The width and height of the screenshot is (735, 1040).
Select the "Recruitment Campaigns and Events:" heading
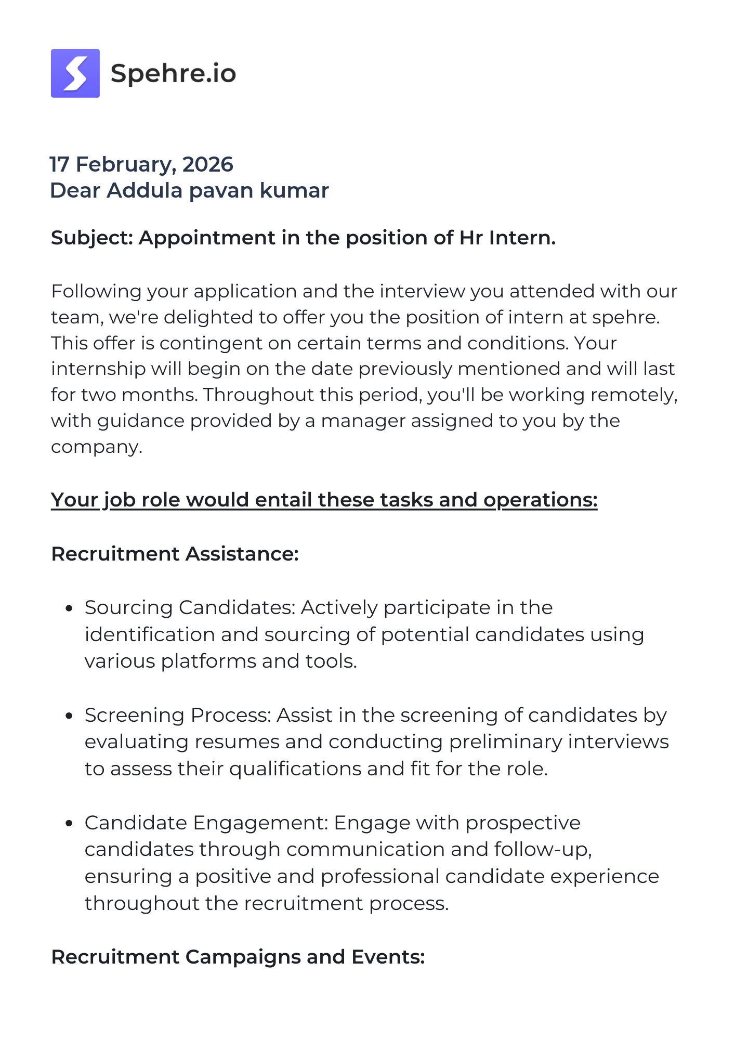point(238,957)
